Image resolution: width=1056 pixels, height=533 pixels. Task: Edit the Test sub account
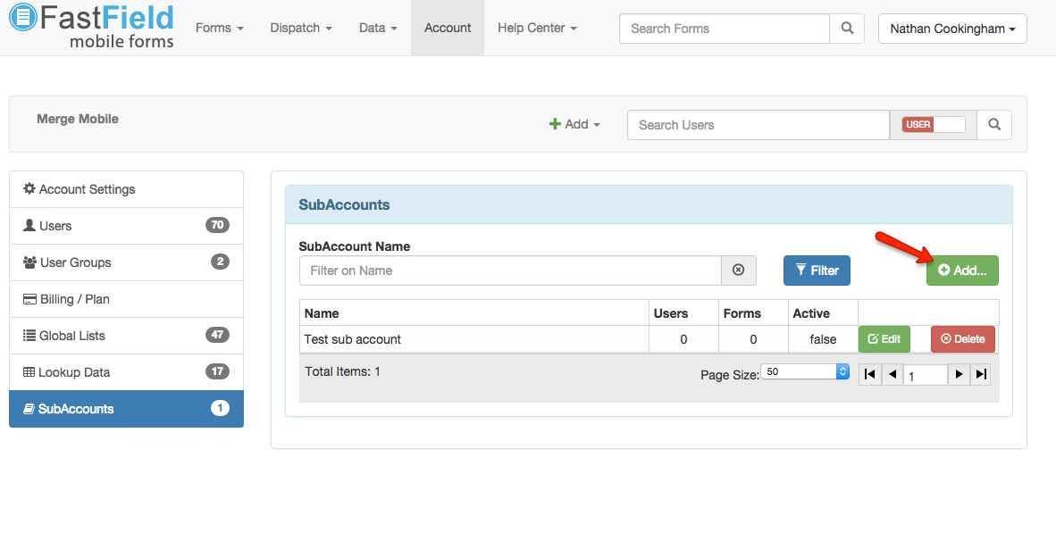click(x=884, y=339)
